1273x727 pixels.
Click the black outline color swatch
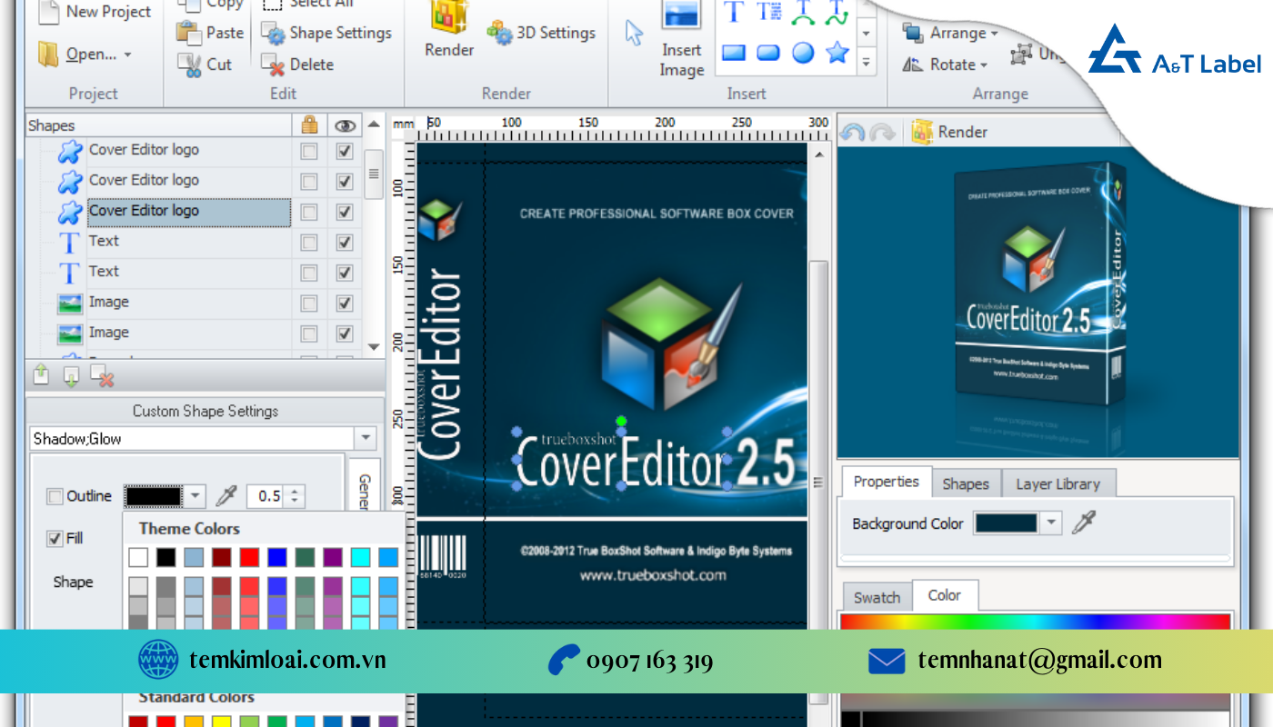click(x=155, y=496)
